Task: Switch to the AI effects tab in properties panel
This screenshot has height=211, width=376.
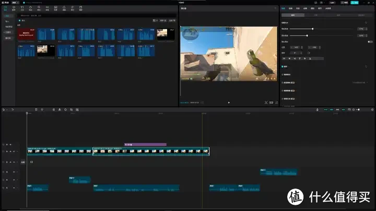Action: pos(328,8)
